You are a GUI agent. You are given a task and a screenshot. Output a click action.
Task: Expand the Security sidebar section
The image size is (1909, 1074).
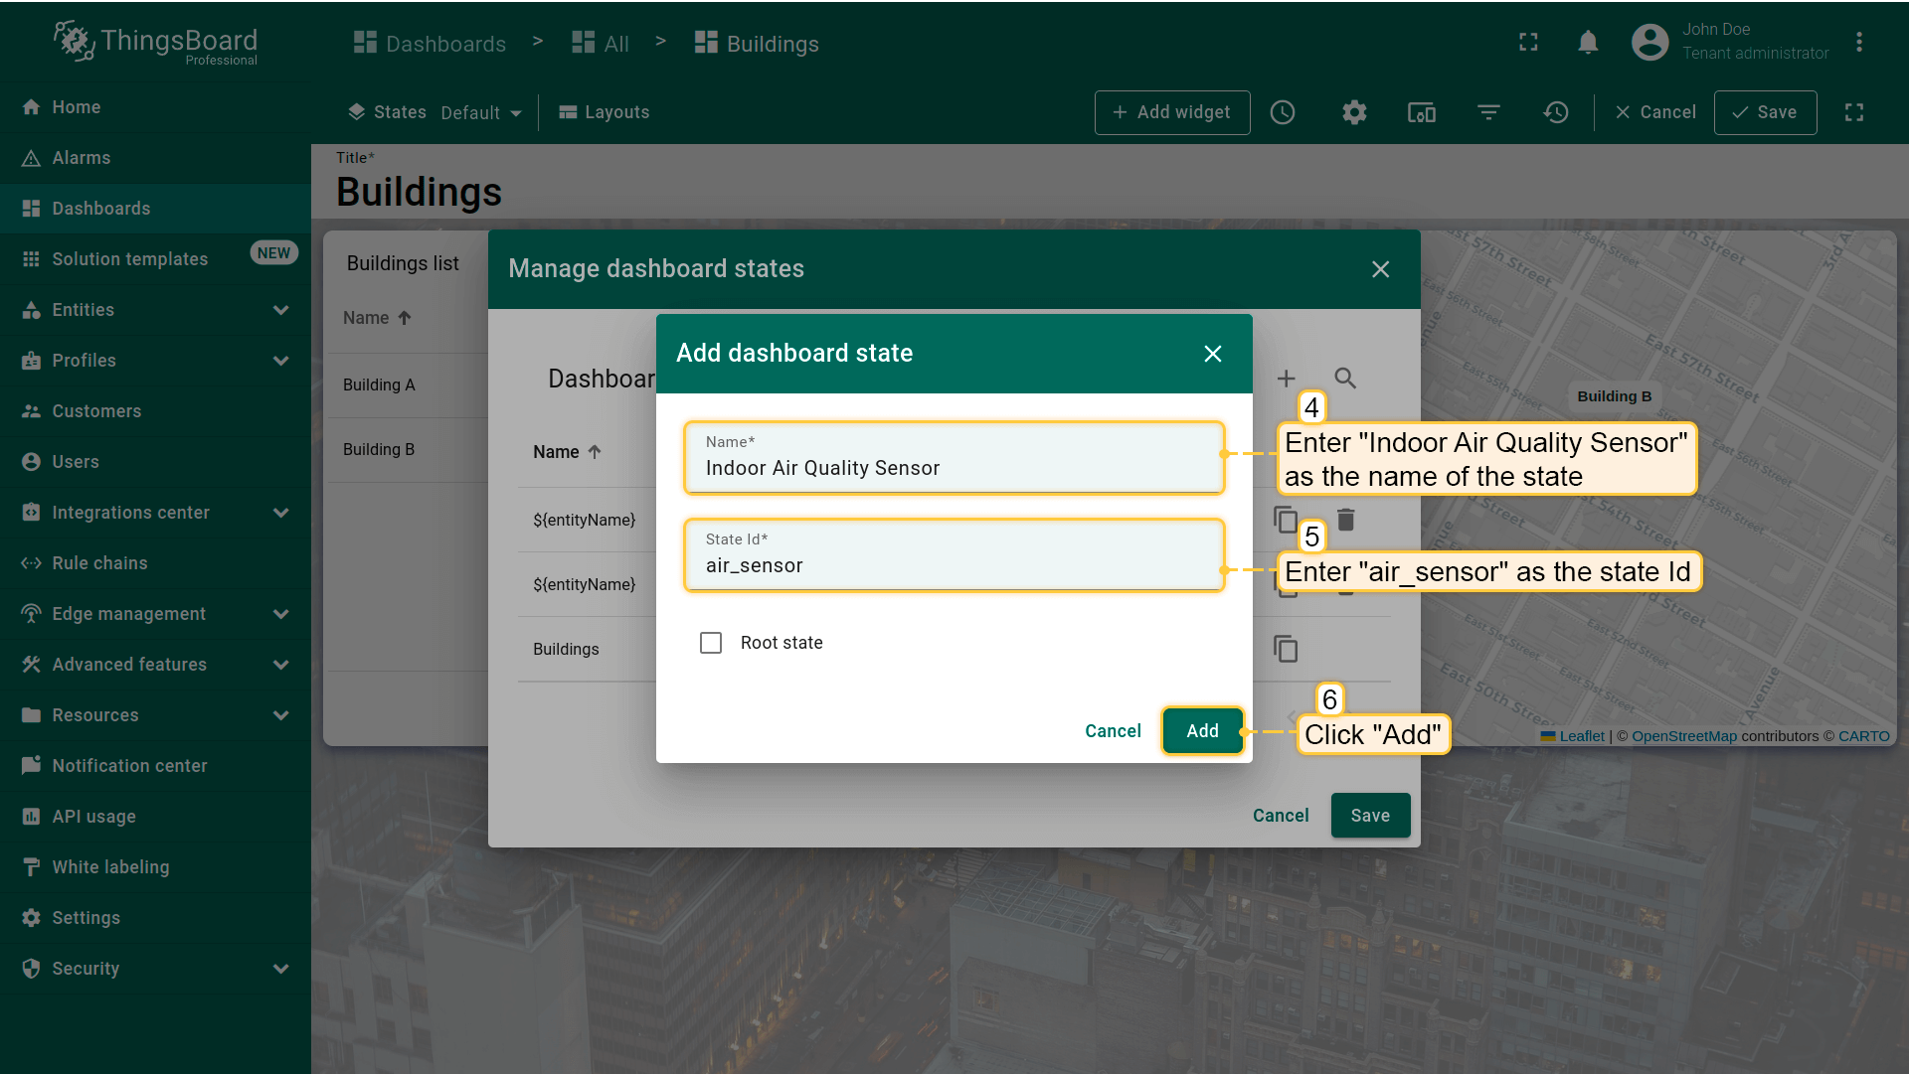click(280, 969)
